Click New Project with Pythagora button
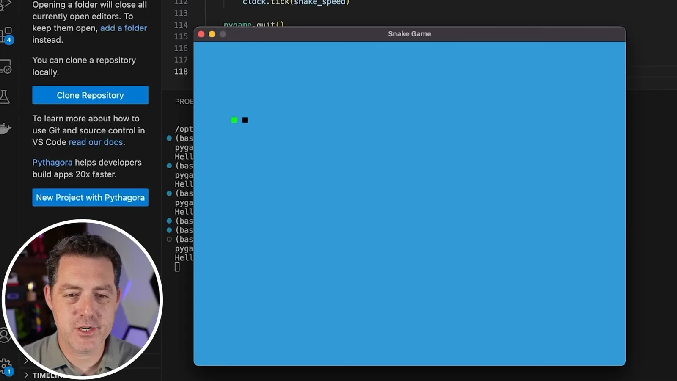 (90, 197)
